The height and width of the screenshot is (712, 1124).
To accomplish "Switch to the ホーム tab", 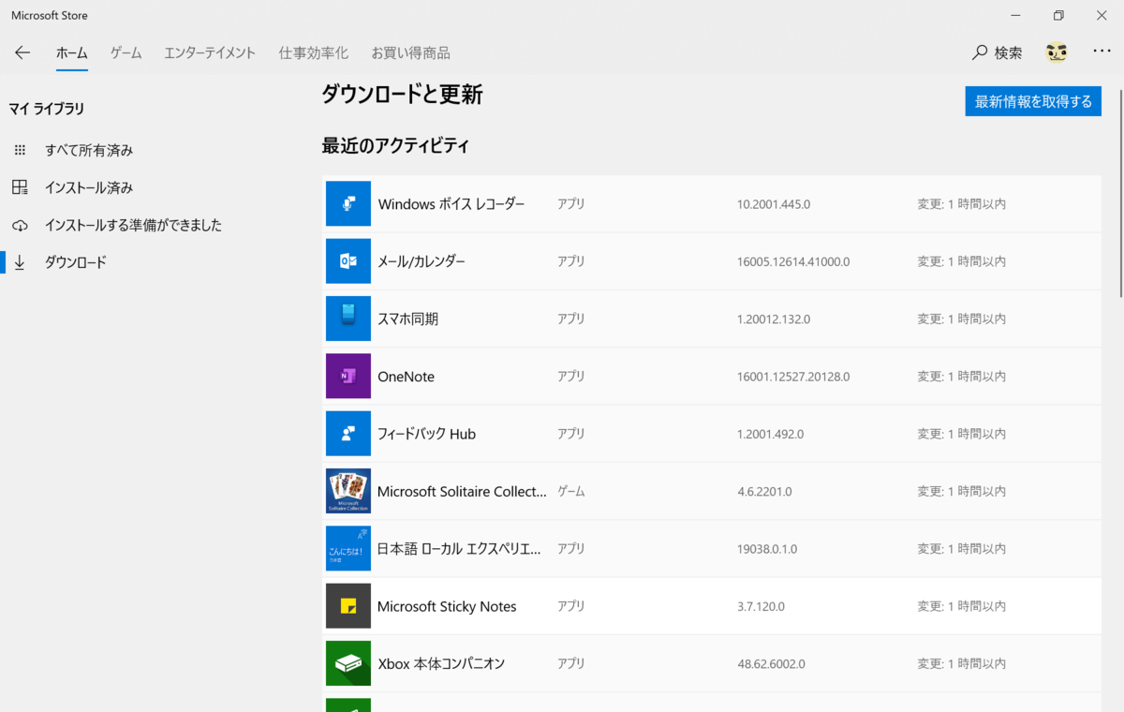I will coord(72,52).
